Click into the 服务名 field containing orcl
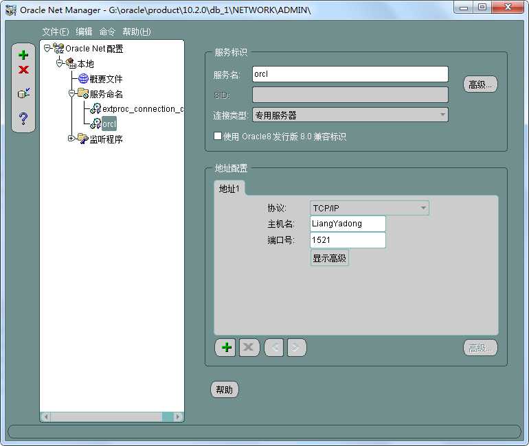The image size is (529, 446). [350, 74]
